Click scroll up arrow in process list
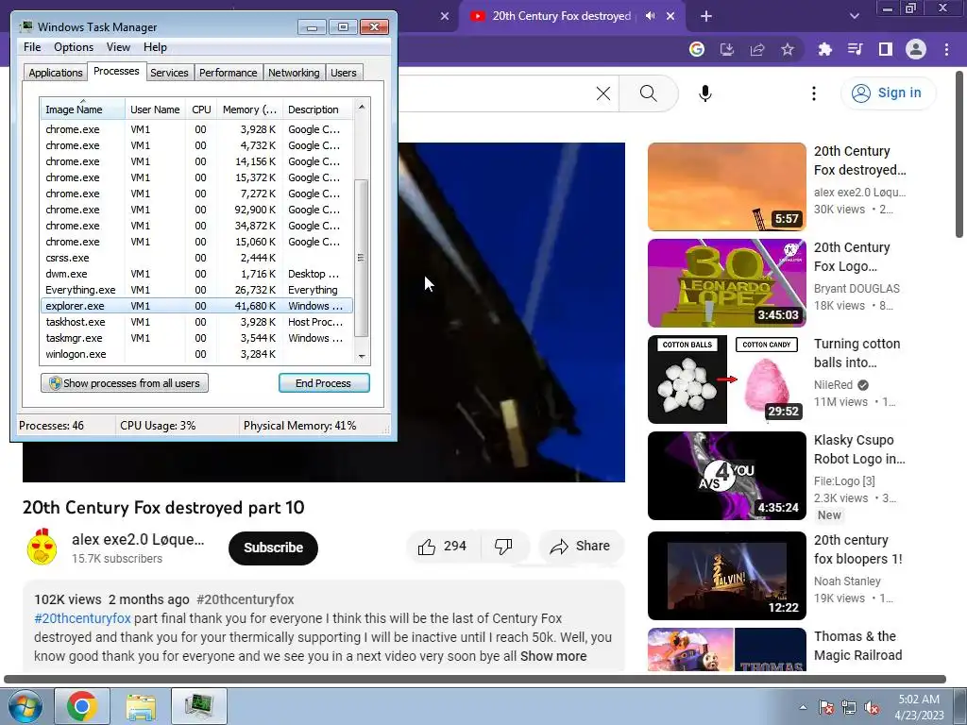967x725 pixels. tap(362, 108)
